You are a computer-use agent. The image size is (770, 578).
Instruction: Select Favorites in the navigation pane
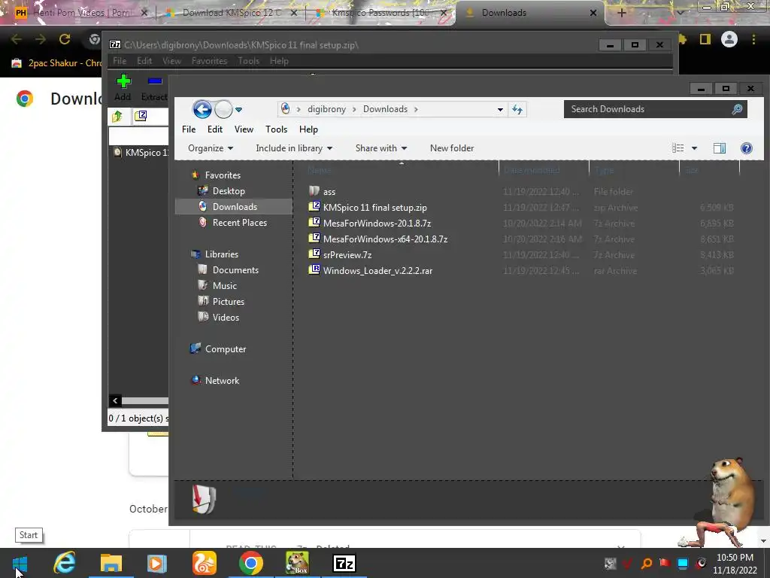coord(223,175)
